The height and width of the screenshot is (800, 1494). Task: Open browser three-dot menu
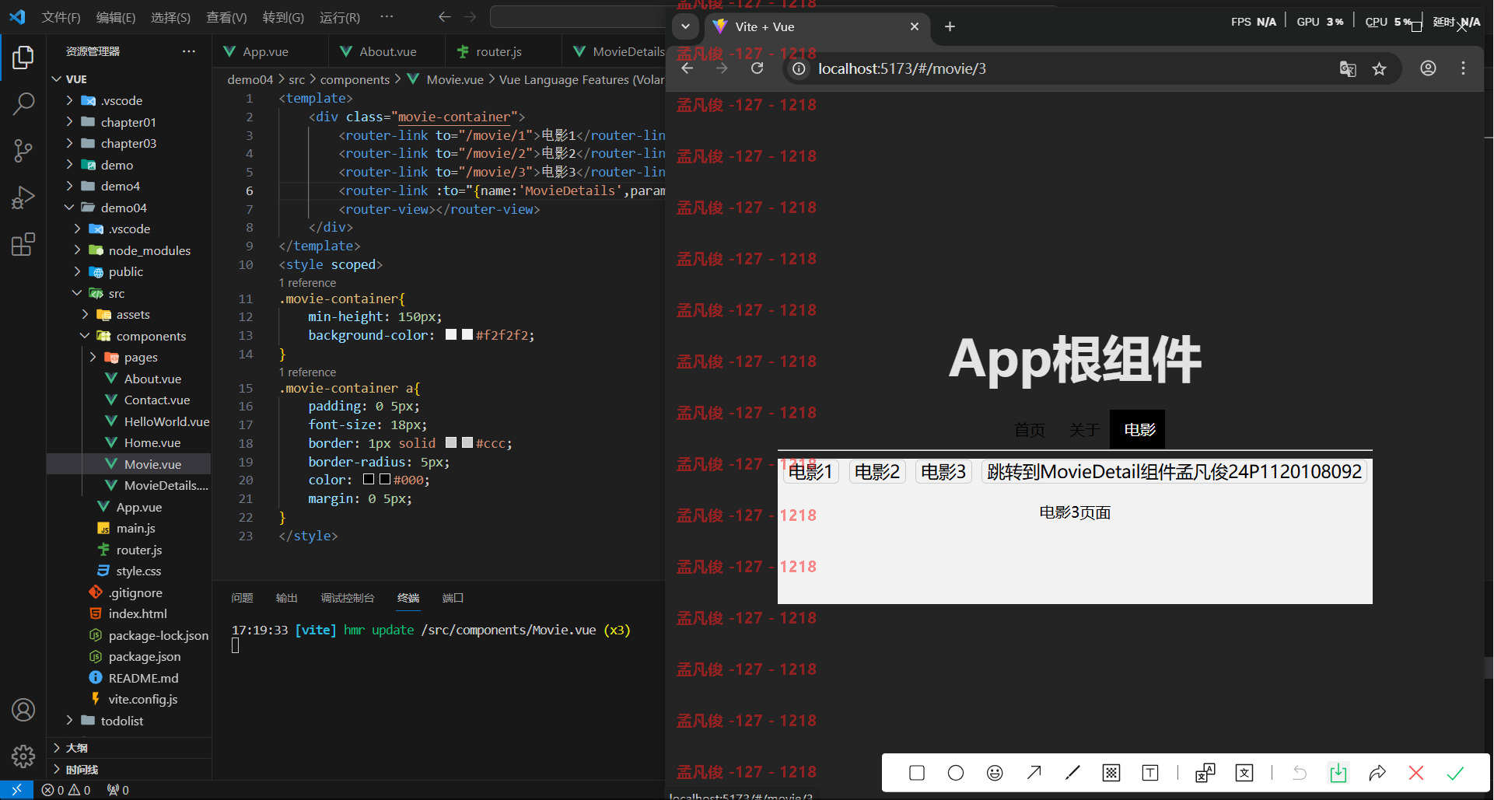(x=1463, y=68)
